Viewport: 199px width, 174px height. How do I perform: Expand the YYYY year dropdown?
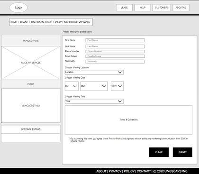118,86
